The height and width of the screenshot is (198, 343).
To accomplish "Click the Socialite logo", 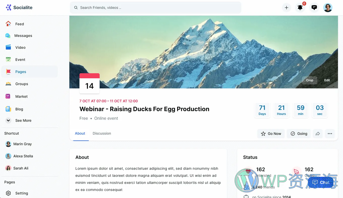I will [x=19, y=8].
